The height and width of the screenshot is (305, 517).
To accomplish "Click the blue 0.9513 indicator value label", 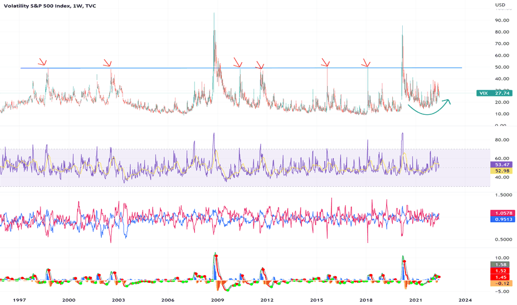I will [503, 219].
